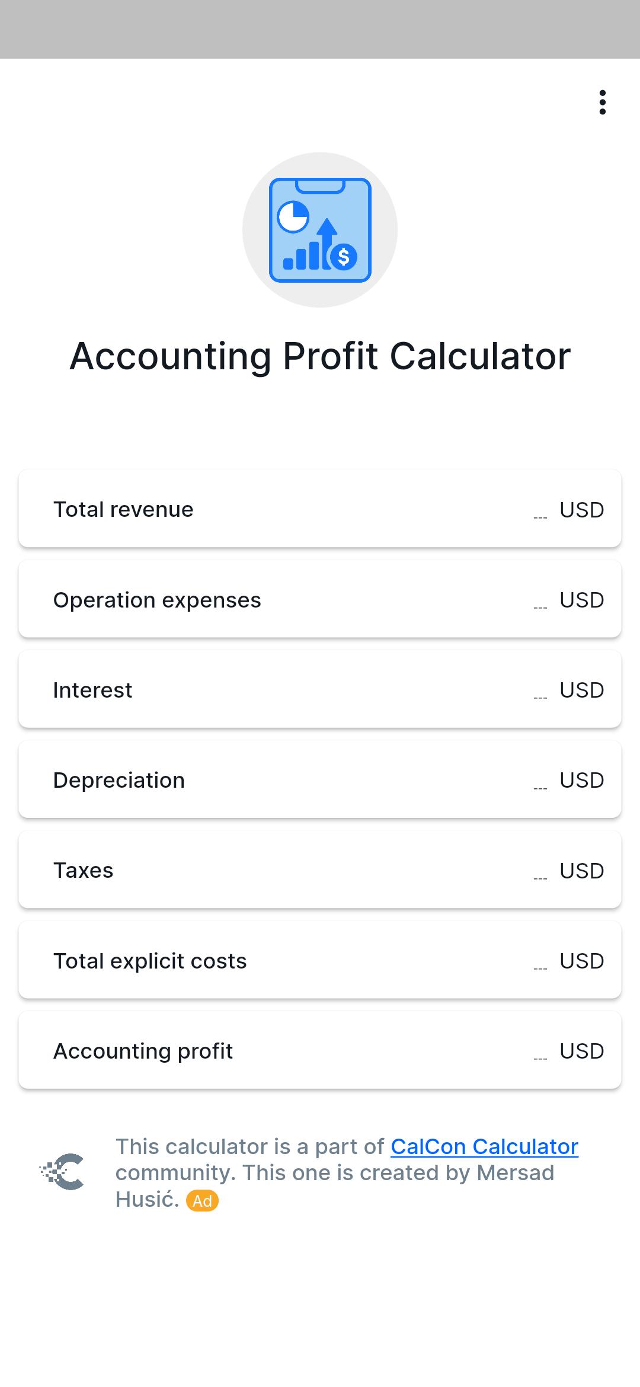This screenshot has width=640, height=1387.
Task: Change the USD unit for Total revenue
Action: pos(581,510)
